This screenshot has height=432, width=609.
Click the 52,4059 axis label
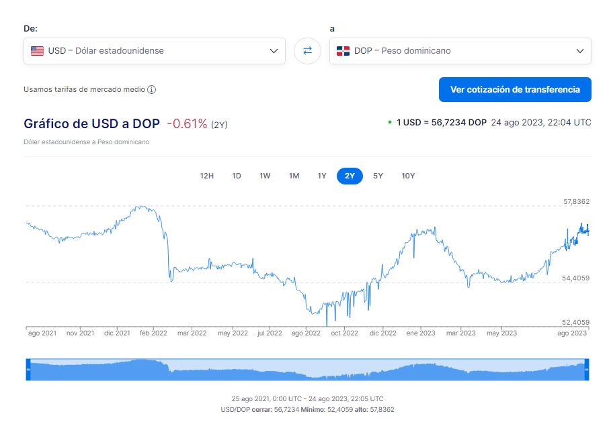[575, 322]
